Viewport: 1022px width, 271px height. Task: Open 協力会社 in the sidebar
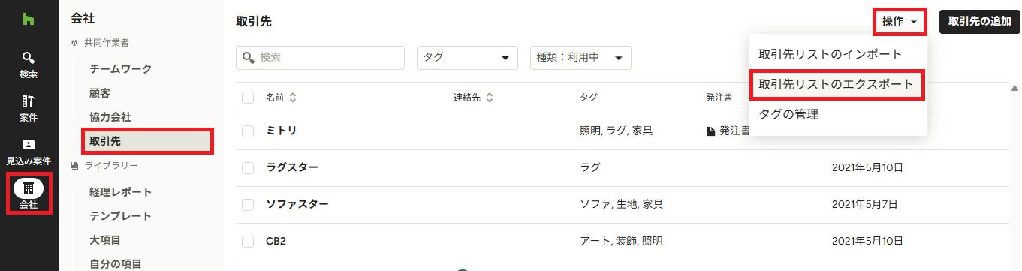point(110,117)
